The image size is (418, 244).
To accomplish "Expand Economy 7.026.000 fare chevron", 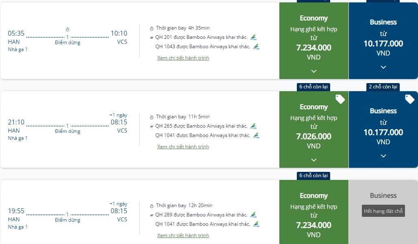I will point(314,160).
